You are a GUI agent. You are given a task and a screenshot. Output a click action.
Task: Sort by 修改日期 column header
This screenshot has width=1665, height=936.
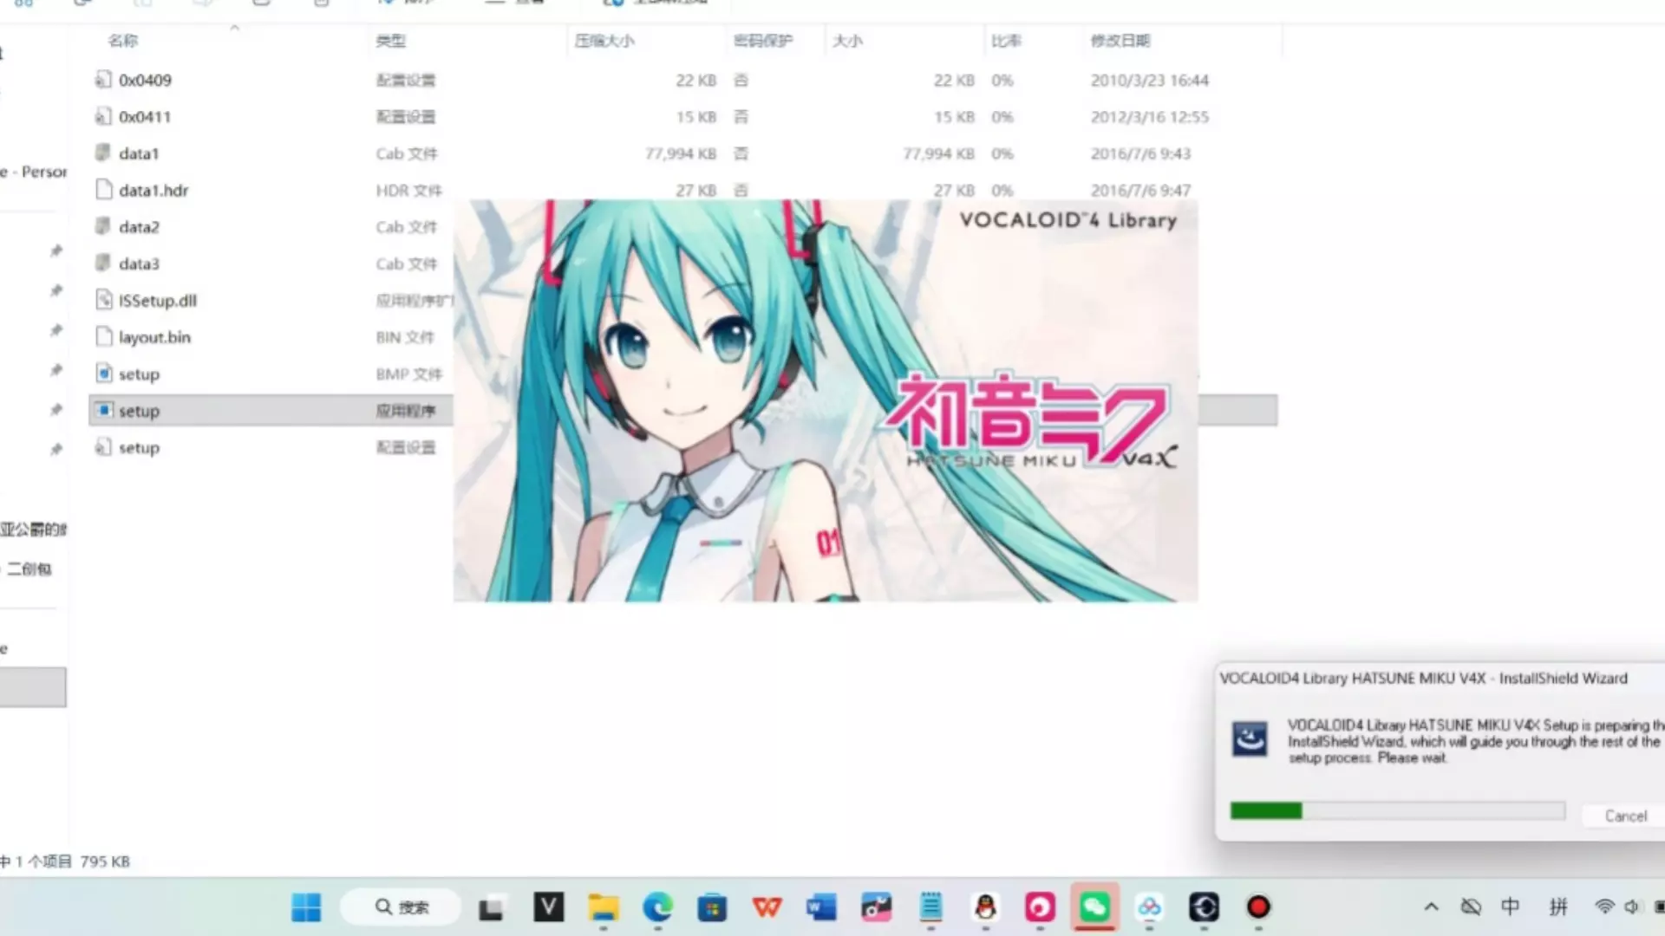tap(1120, 41)
